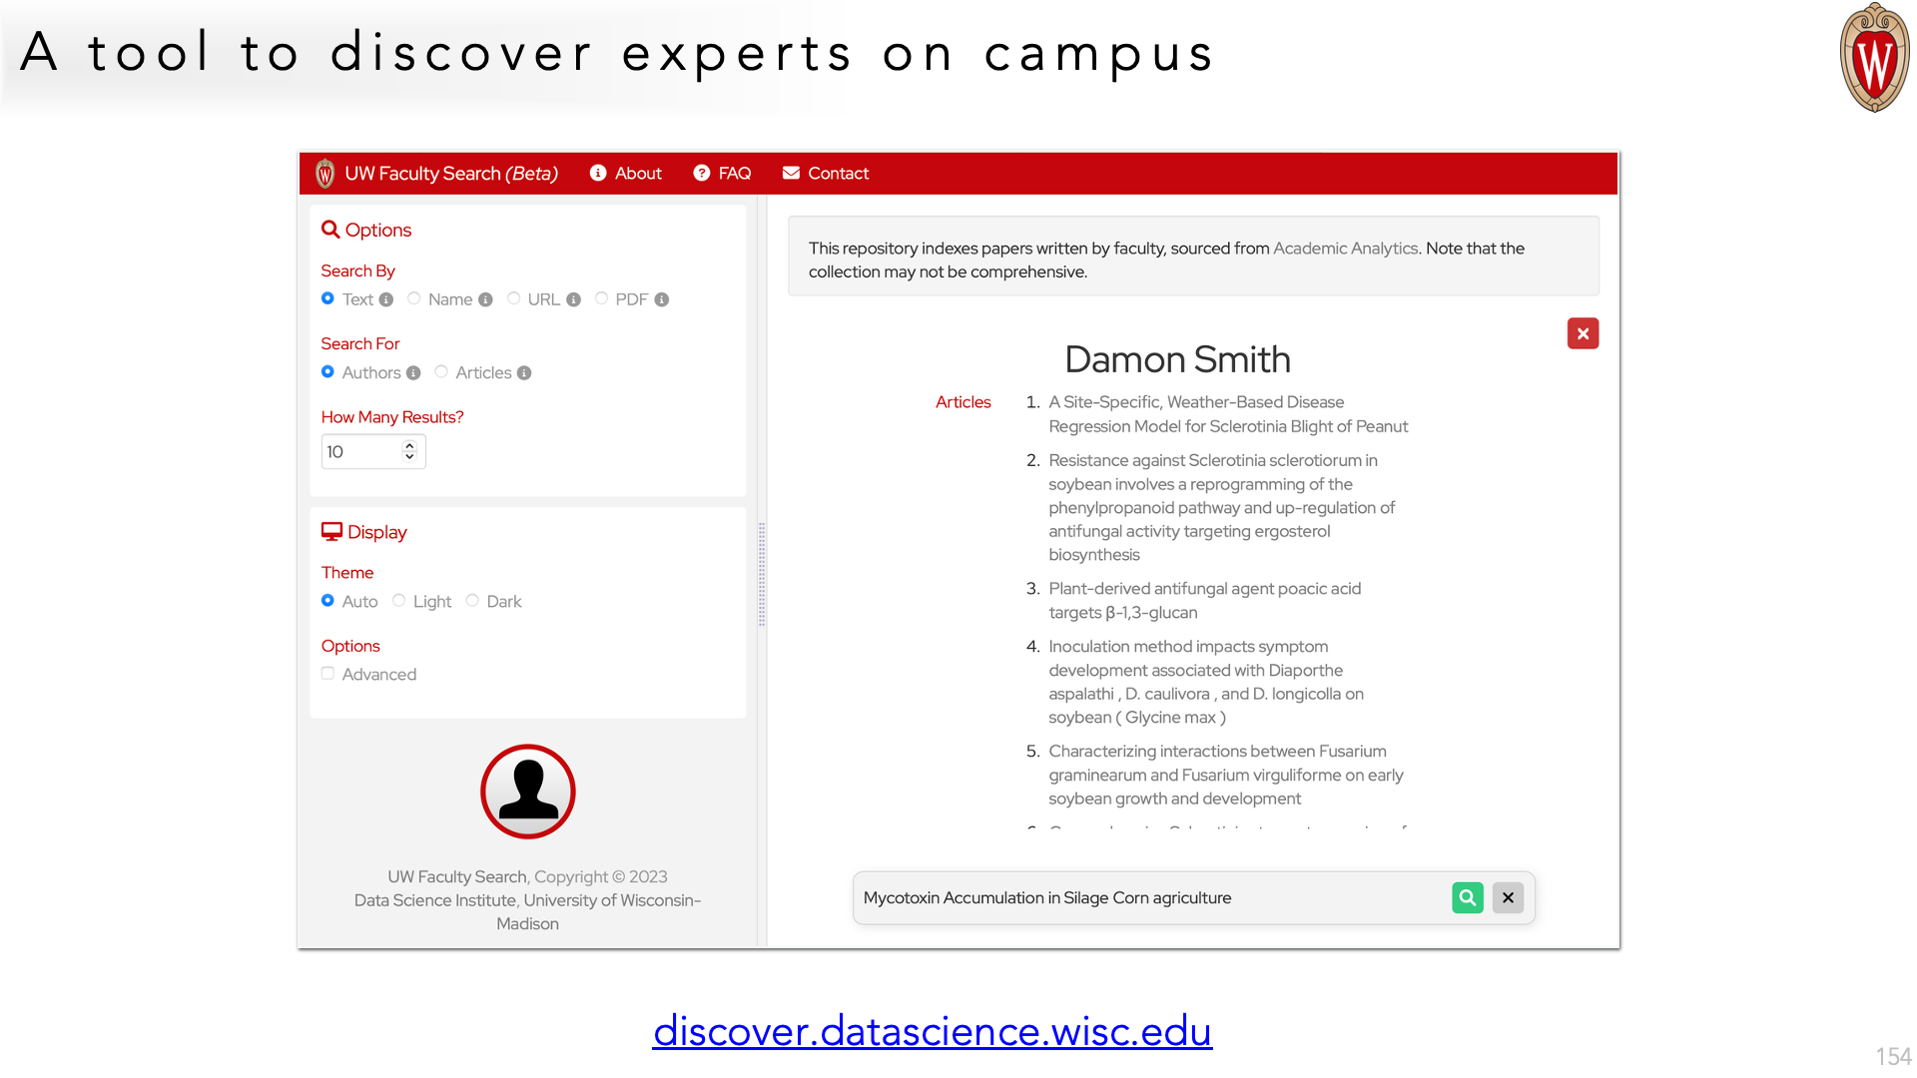Image resolution: width=1917 pixels, height=1078 pixels.
Task: Click the UW crest logo in navbar
Action: click(324, 174)
